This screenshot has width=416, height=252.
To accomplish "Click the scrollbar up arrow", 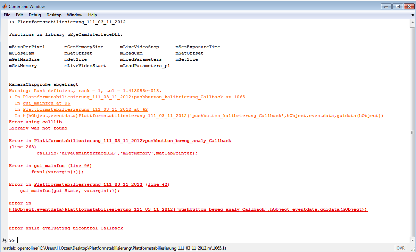I will click(x=412, y=22).
